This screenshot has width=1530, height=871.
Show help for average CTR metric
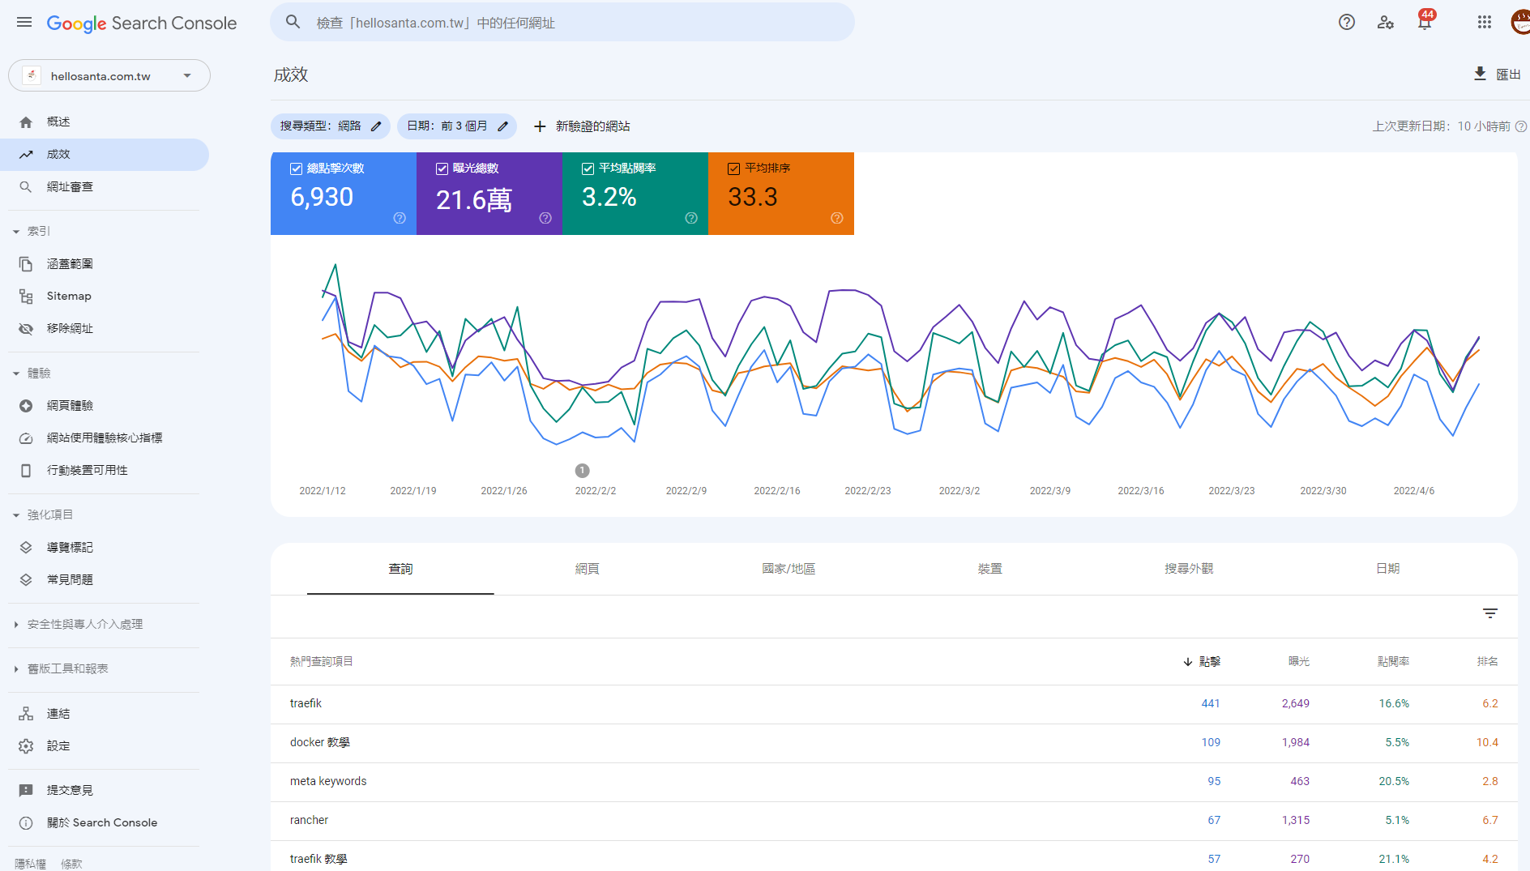point(691,218)
